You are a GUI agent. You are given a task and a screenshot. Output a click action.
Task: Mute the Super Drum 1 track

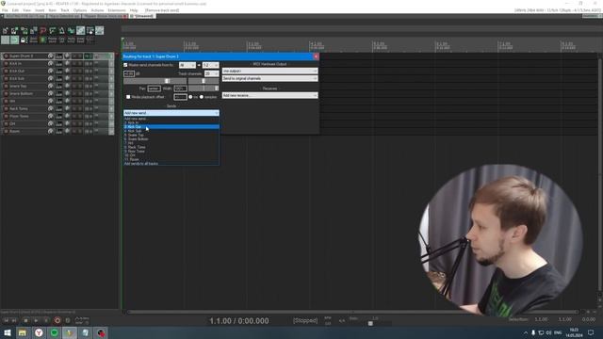(x=74, y=56)
